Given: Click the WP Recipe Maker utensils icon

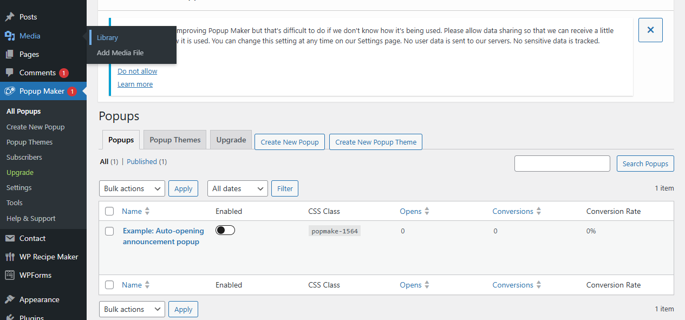Looking at the screenshot, I should click(10, 257).
